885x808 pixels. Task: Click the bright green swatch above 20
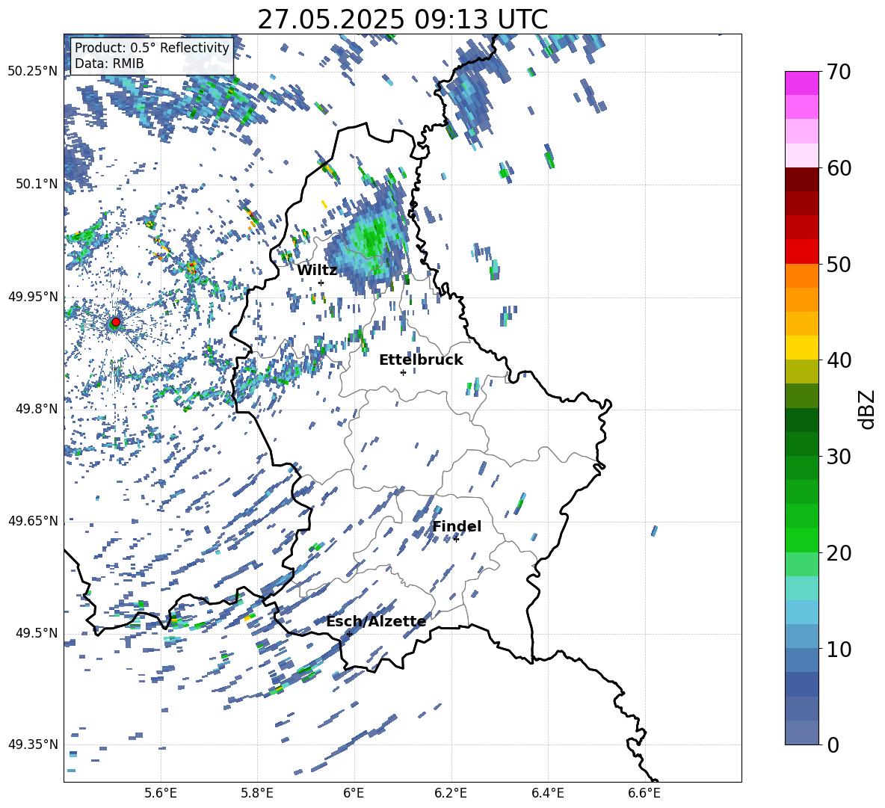click(x=801, y=540)
